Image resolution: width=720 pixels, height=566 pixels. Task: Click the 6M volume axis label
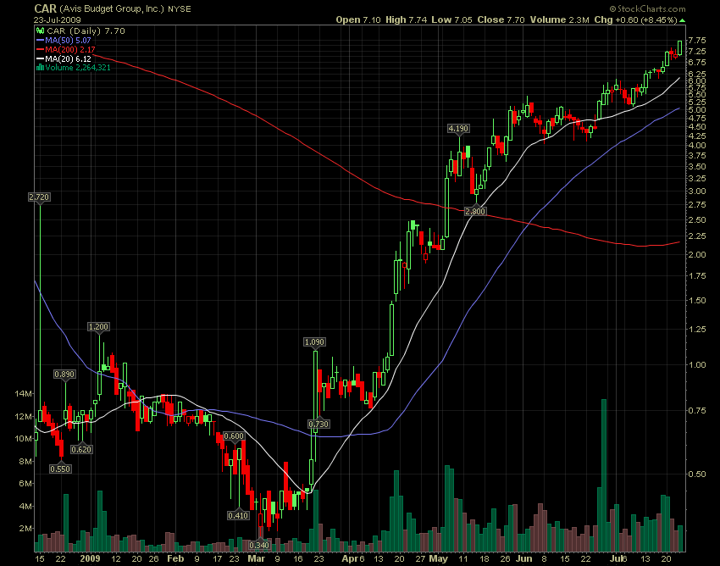tap(25, 484)
